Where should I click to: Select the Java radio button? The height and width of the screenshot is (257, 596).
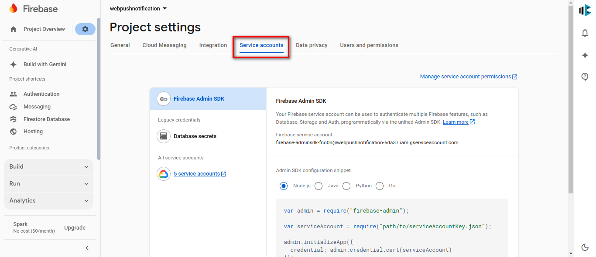pos(319,186)
